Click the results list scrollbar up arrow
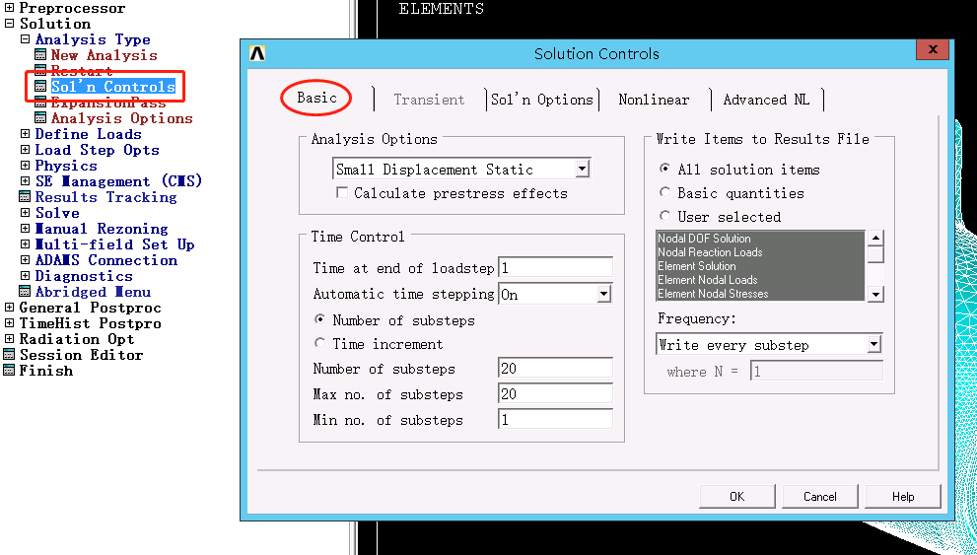The image size is (977, 555). point(875,238)
